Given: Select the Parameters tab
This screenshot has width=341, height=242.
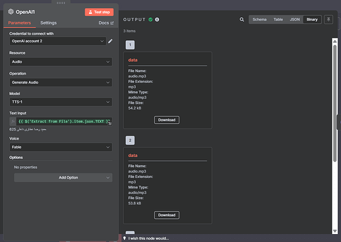Looking at the screenshot, I should coord(20,23).
